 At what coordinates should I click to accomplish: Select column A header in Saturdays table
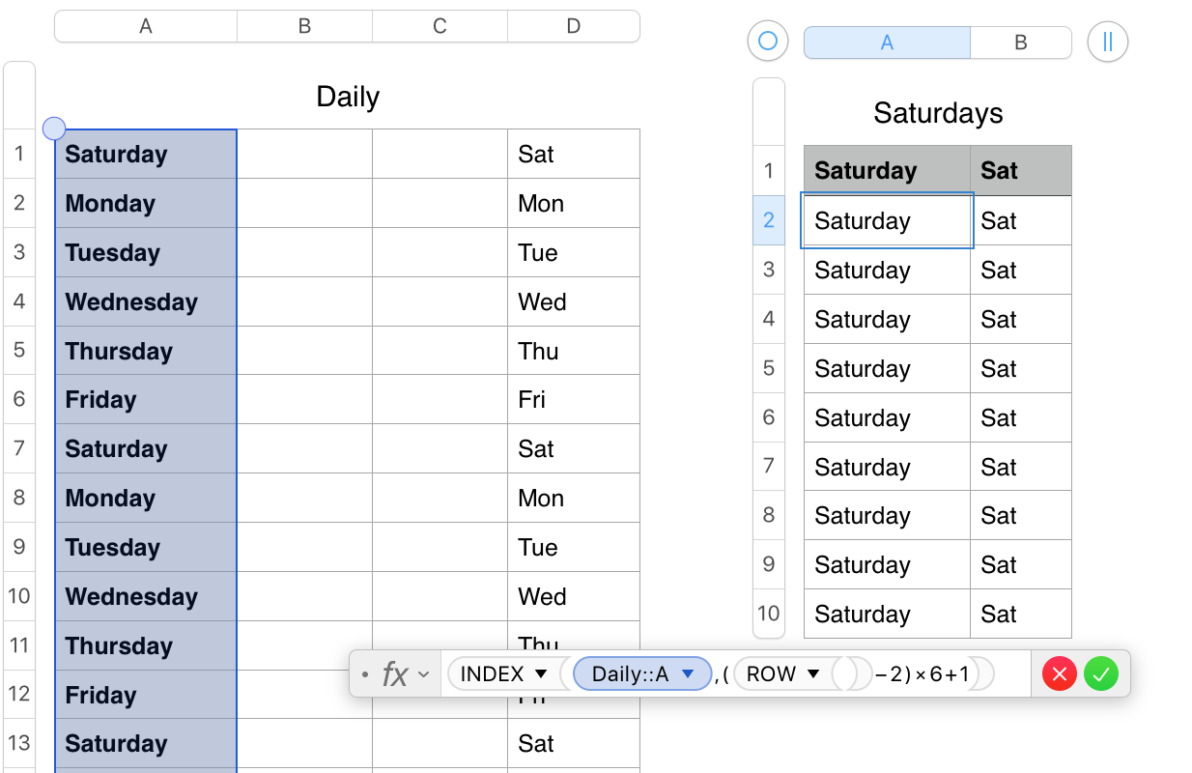pos(887,43)
